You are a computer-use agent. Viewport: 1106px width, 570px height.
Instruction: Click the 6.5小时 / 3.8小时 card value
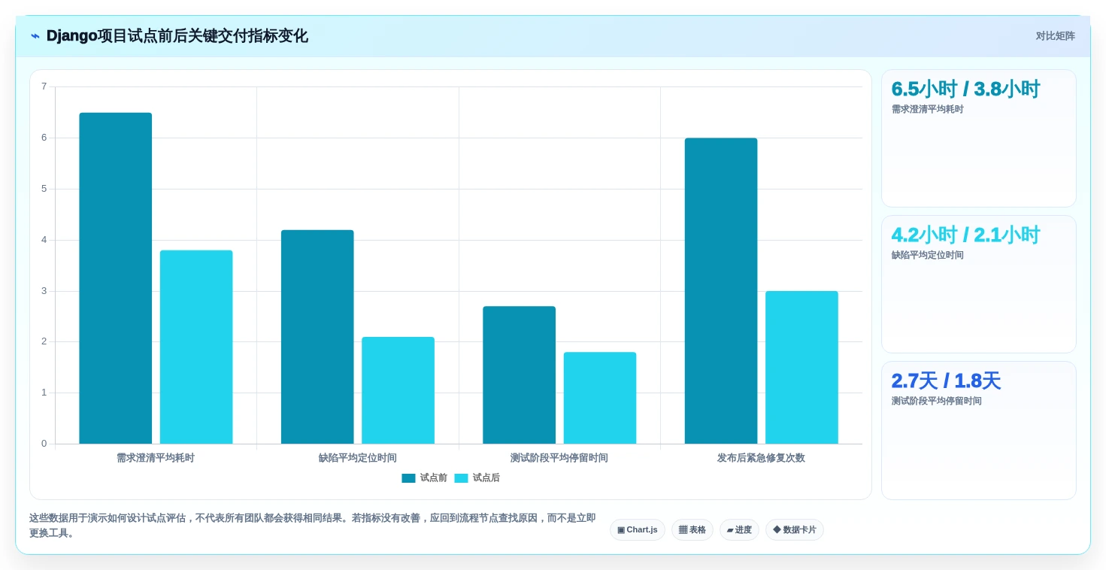pyautogui.click(x=965, y=89)
